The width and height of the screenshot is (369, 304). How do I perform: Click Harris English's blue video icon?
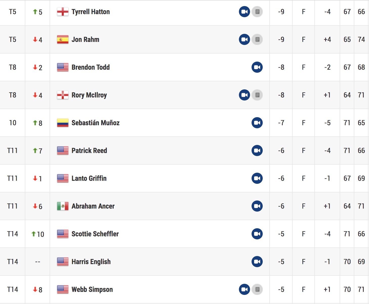point(257,262)
